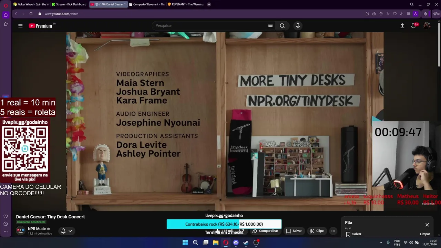Open Opera Flow send icon
This screenshot has width=441, height=248.
(388, 14)
